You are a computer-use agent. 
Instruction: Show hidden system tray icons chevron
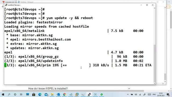pos(128,95)
